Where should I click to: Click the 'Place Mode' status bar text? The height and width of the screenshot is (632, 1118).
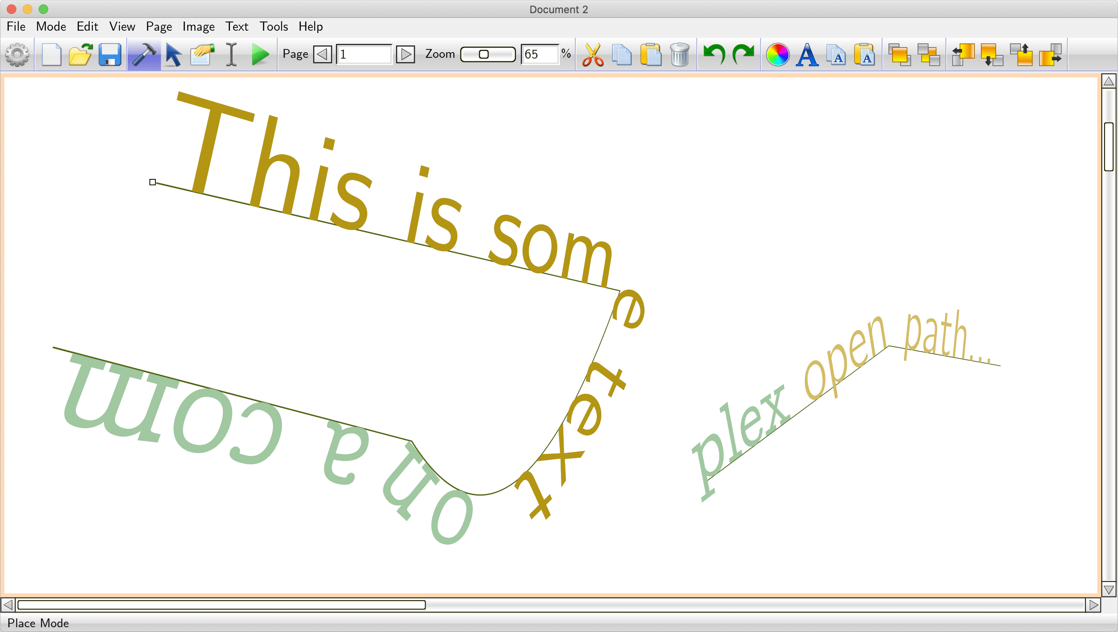point(38,623)
